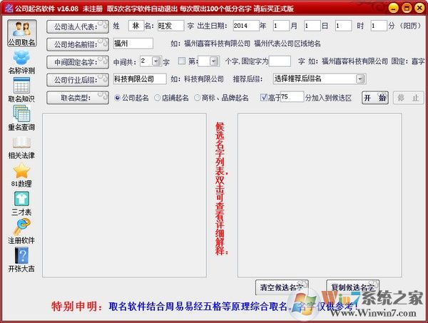Click the candidate names list box

[320, 195]
